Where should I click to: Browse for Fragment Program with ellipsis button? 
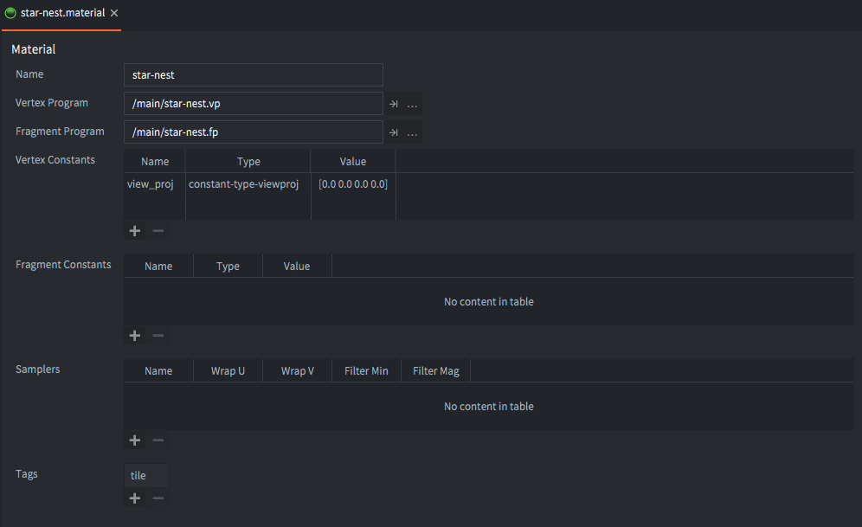point(413,132)
